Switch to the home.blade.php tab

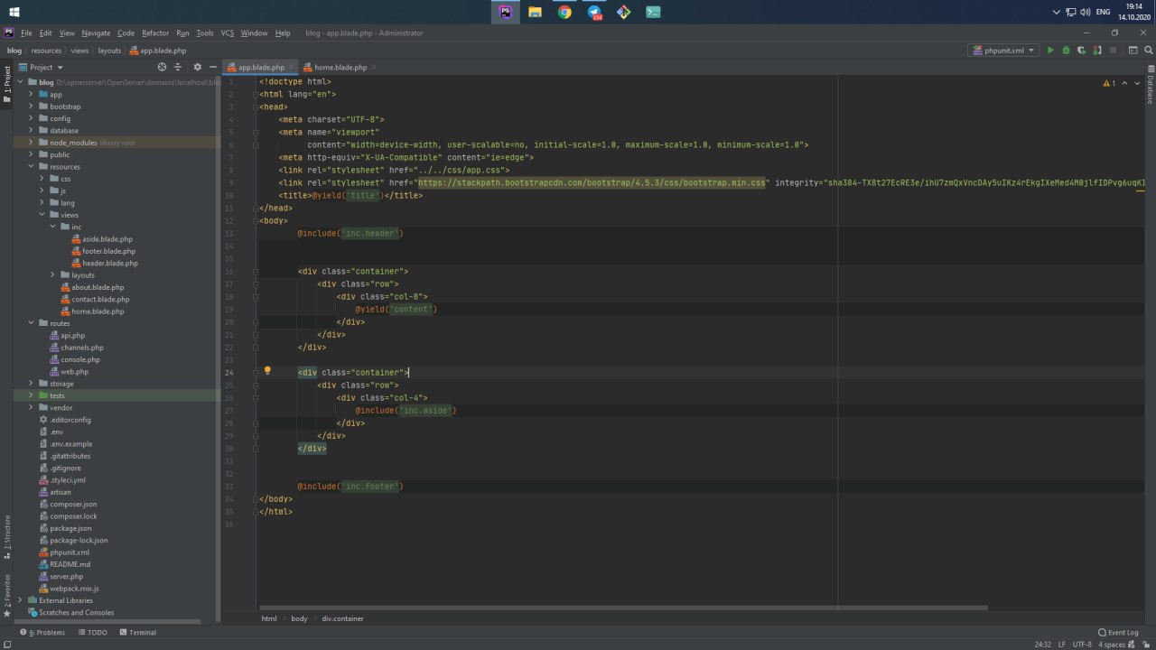340,68
